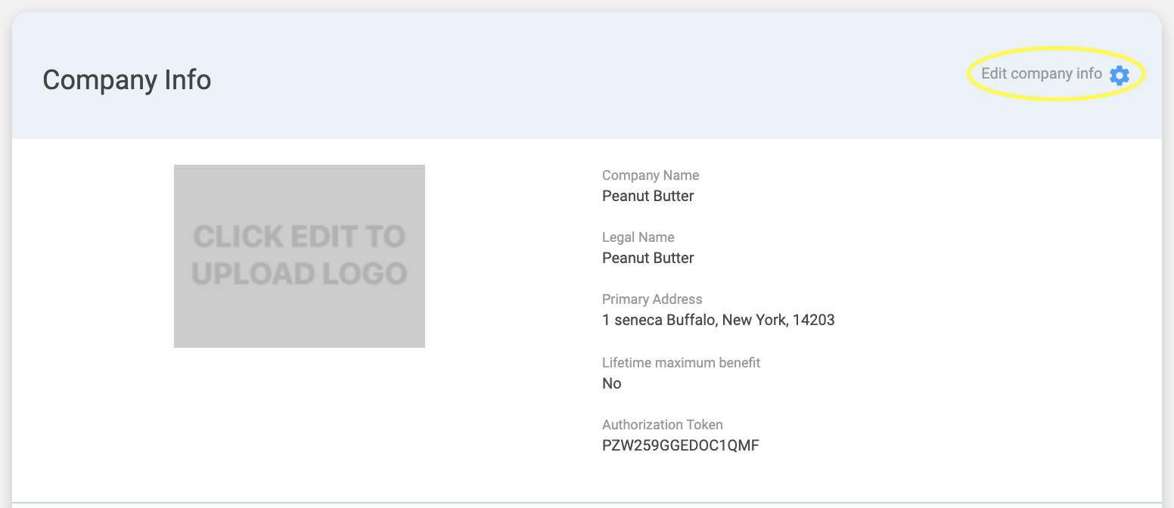Viewport: 1174px width, 508px height.
Task: Select the Peanut Butter value under Legal Name
Action: [x=648, y=259]
